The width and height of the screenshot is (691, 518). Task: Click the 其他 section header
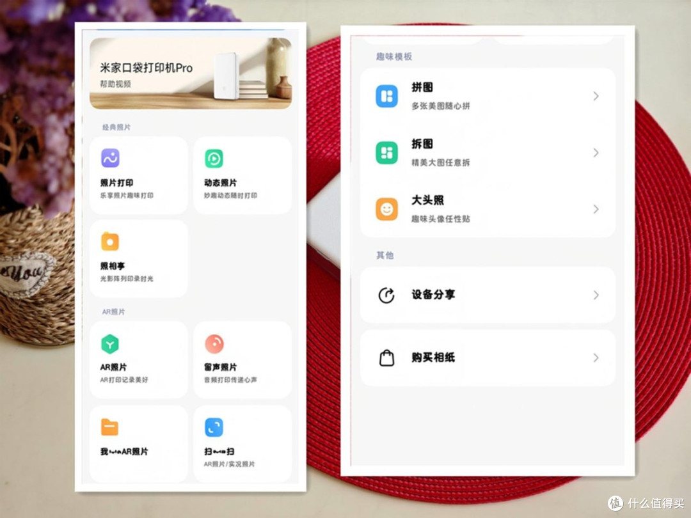[385, 255]
